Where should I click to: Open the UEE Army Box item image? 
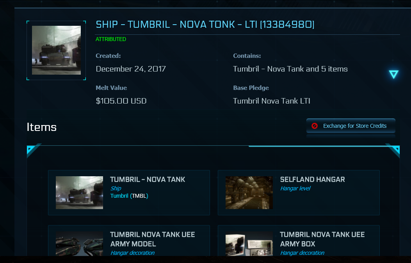pos(249,244)
